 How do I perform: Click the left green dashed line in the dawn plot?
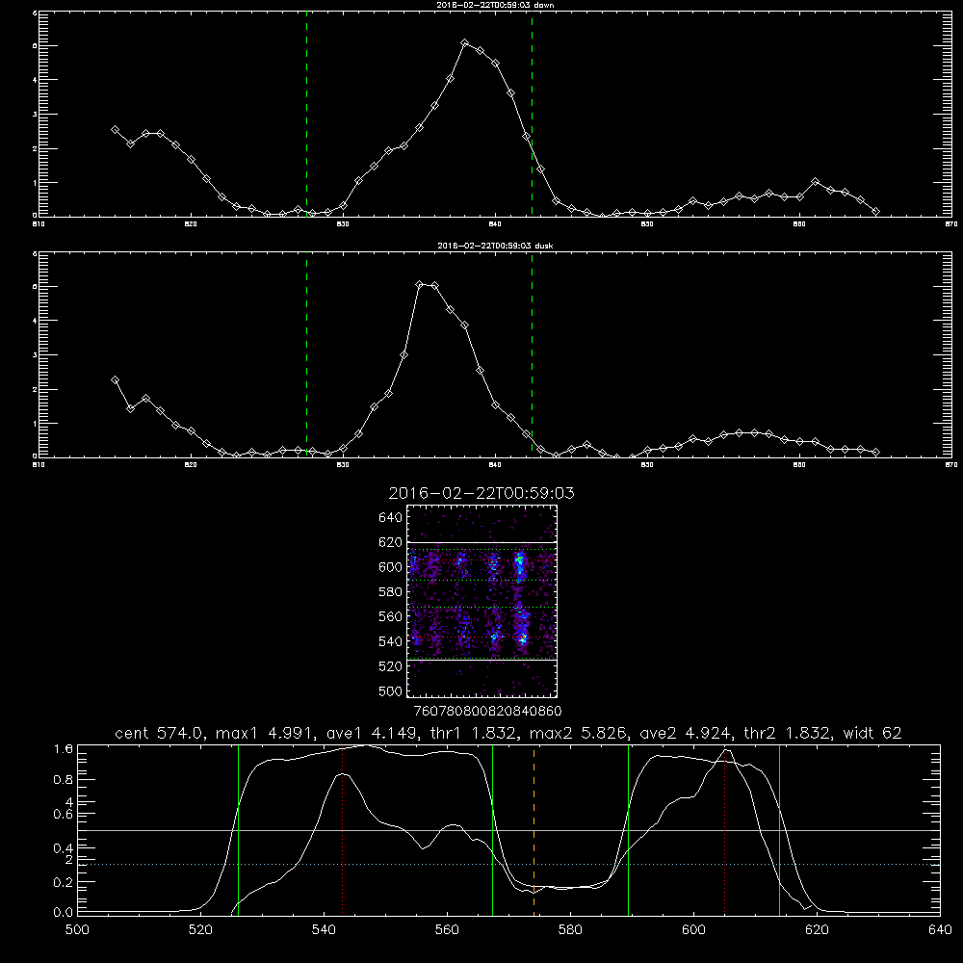pyautogui.click(x=306, y=115)
